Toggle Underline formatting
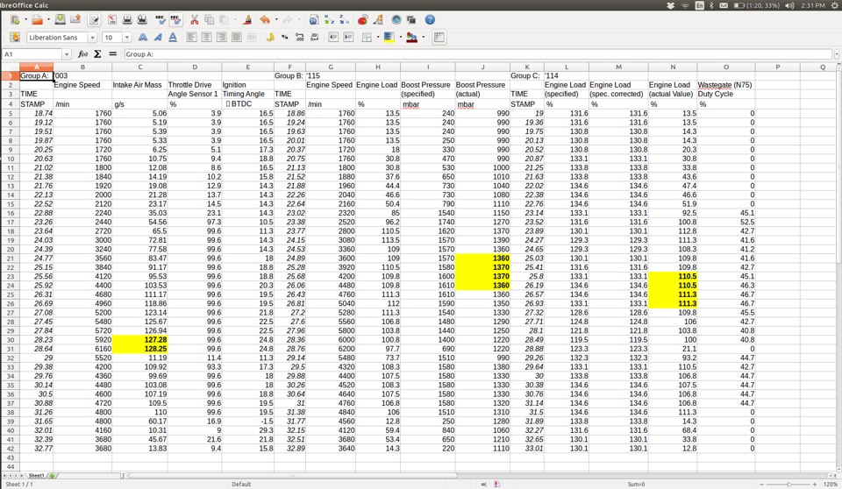The image size is (842, 489). tap(173, 38)
